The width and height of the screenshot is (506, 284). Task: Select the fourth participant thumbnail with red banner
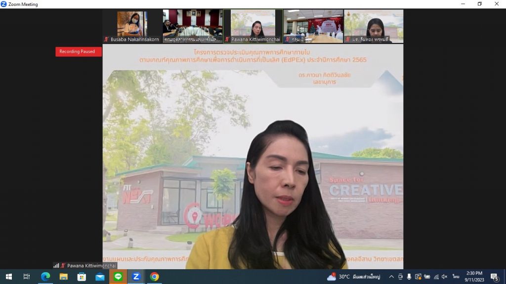pyautogui.click(x=313, y=26)
